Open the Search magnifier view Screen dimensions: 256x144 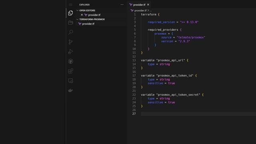coord(70,32)
